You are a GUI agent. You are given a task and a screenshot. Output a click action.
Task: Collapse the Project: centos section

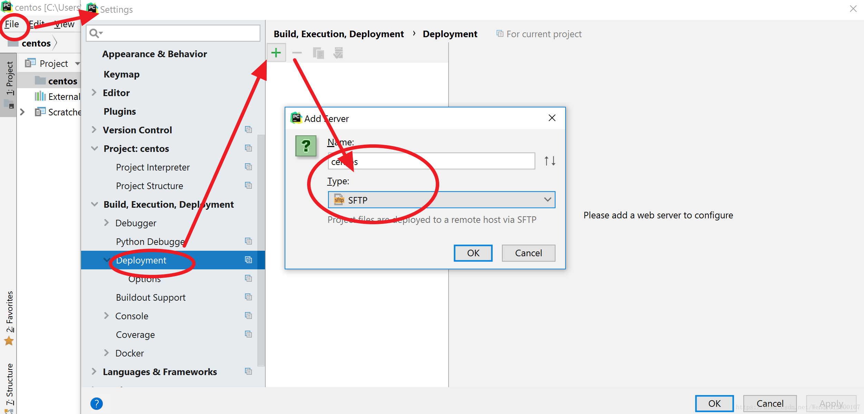94,148
